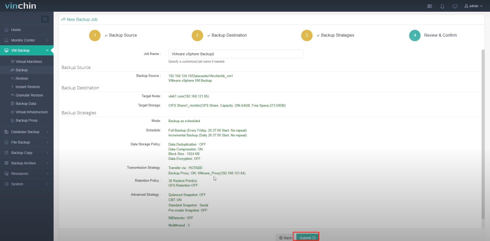Click the Incremental Backup schedule line
Viewport: 490px width, 241px height.
click(207, 135)
